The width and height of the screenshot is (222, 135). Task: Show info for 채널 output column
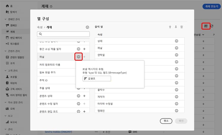coord(176,48)
